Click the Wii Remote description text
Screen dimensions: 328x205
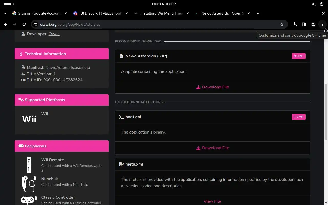(x=72, y=168)
